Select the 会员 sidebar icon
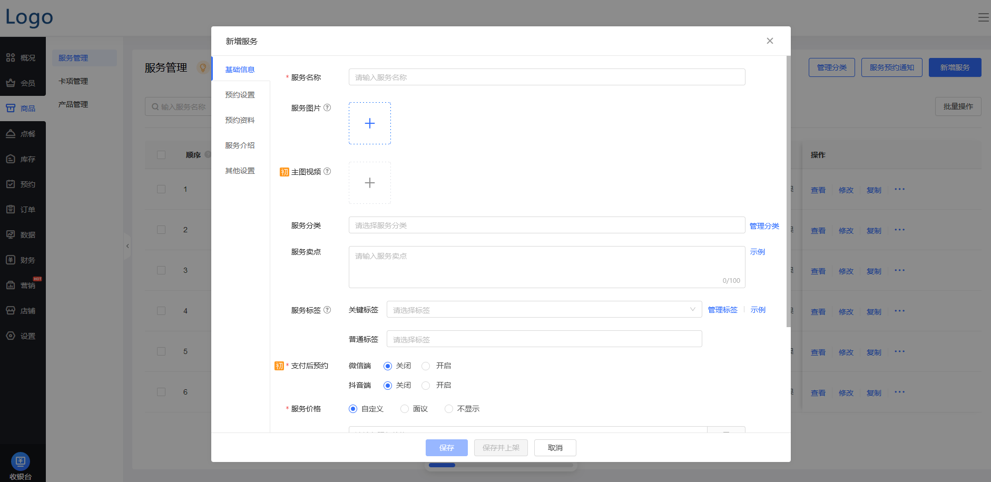 (23, 83)
